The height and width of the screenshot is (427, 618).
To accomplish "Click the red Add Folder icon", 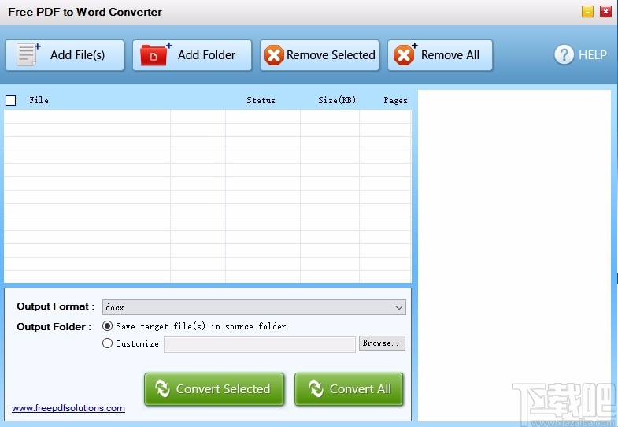I will pyautogui.click(x=156, y=55).
